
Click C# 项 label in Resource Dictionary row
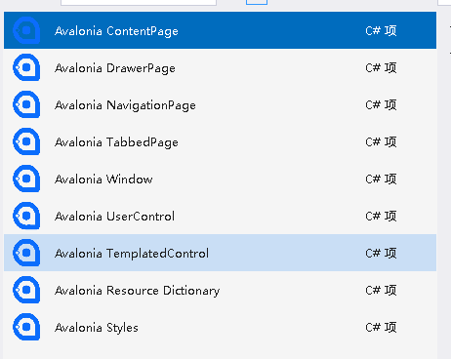pos(381,291)
